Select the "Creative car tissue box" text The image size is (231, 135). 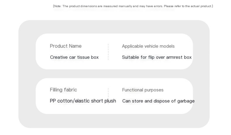click(x=74, y=57)
